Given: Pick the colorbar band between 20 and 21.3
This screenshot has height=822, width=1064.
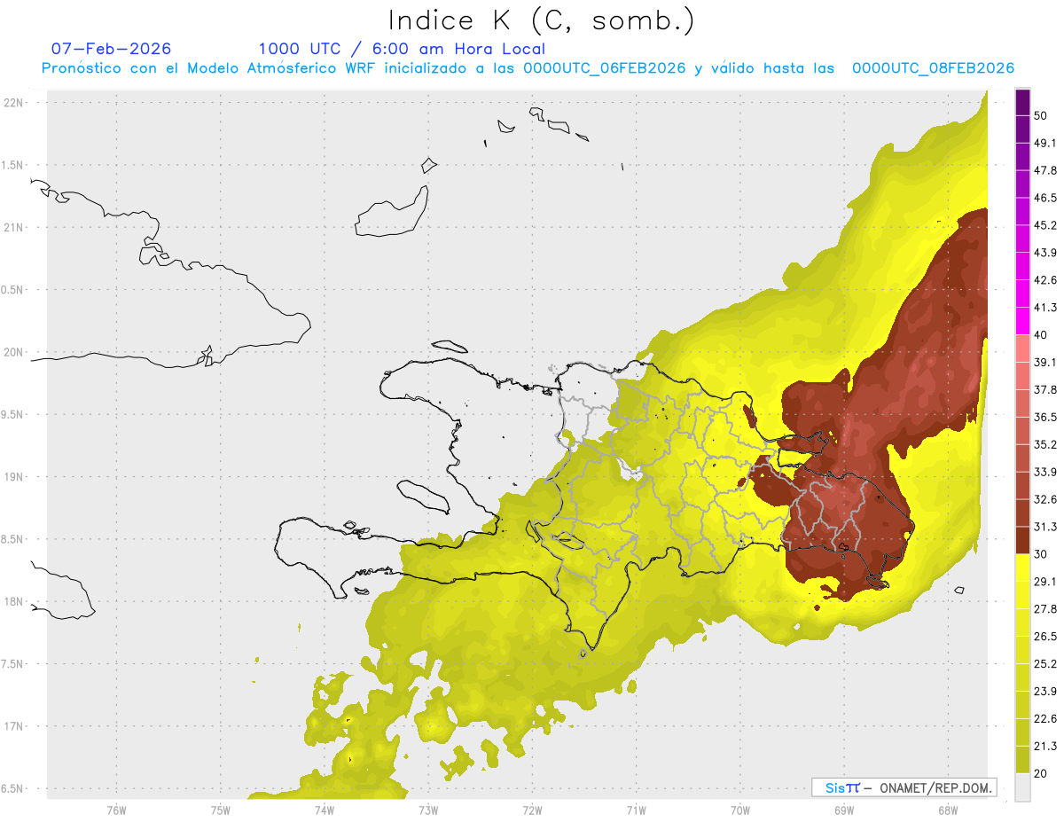Looking at the screenshot, I should [x=1022, y=760].
